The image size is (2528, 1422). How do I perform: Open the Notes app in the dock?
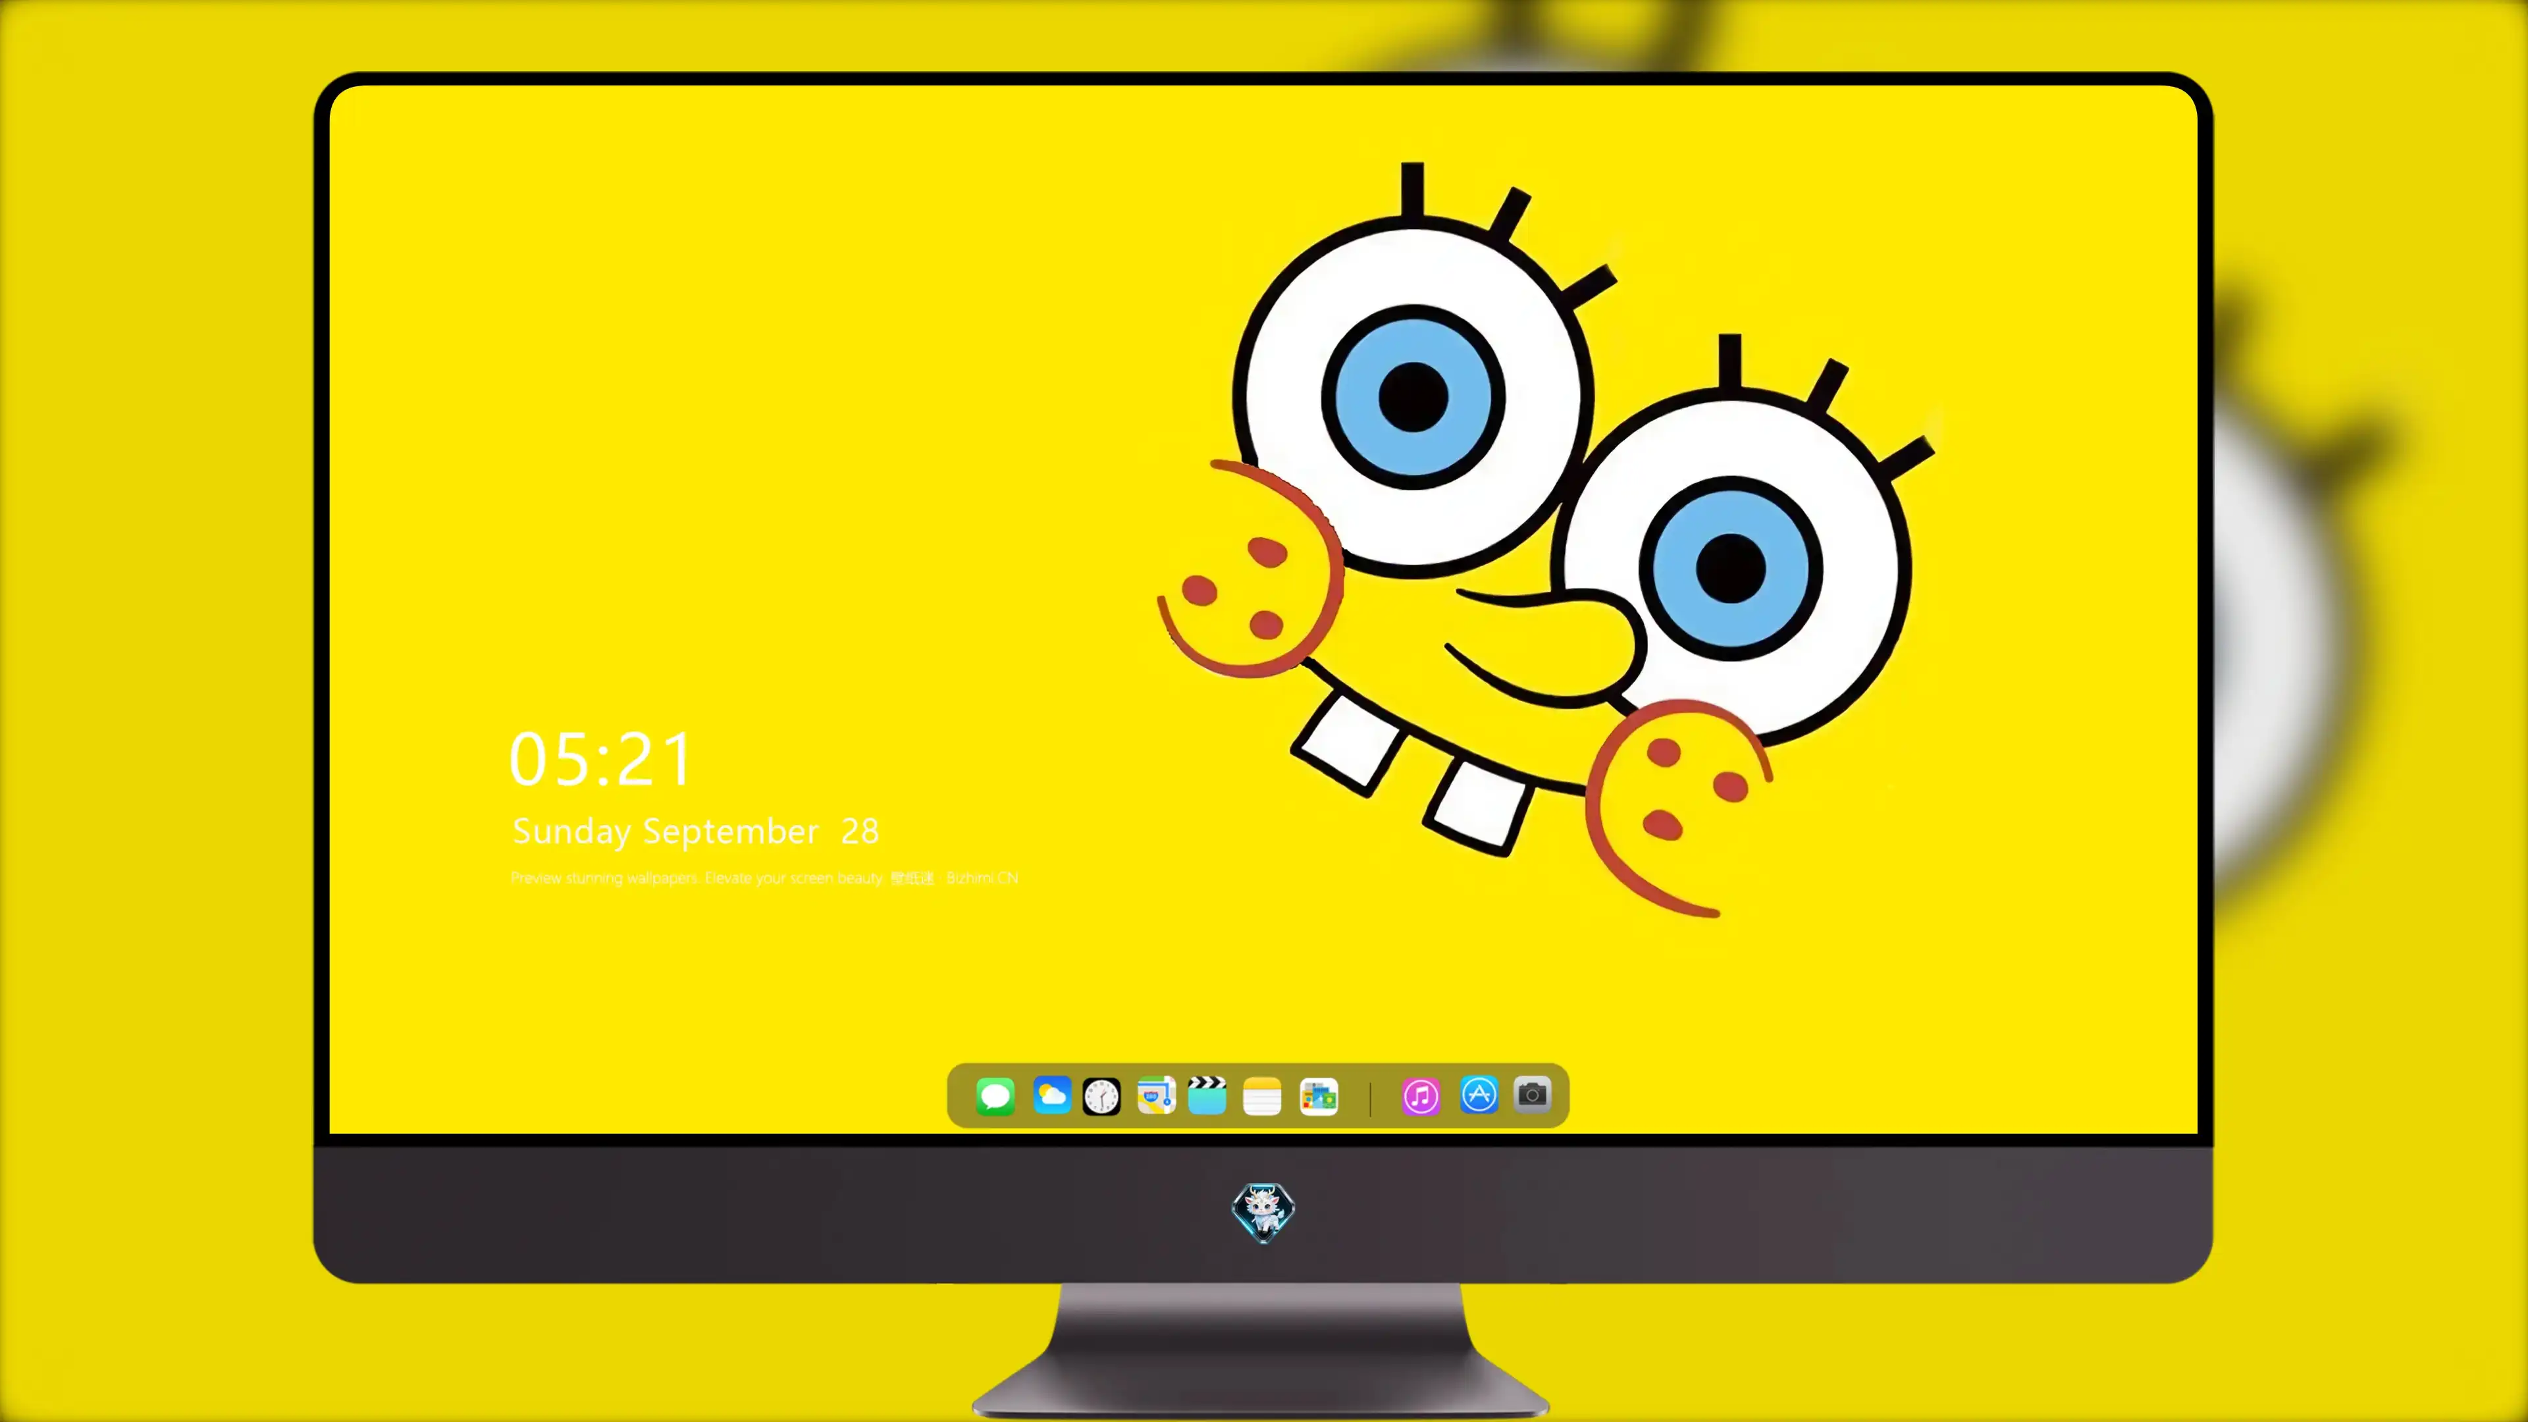click(x=1262, y=1096)
